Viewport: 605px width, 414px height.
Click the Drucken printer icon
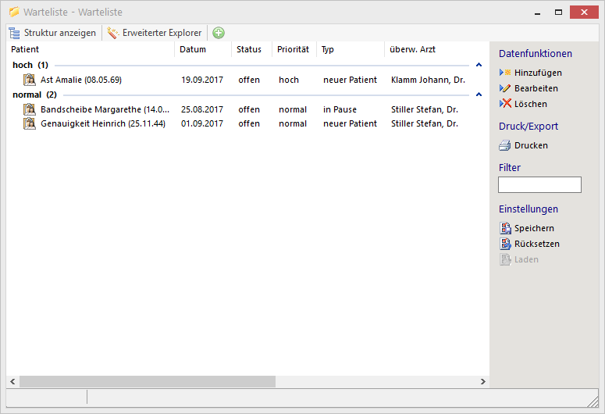click(505, 145)
